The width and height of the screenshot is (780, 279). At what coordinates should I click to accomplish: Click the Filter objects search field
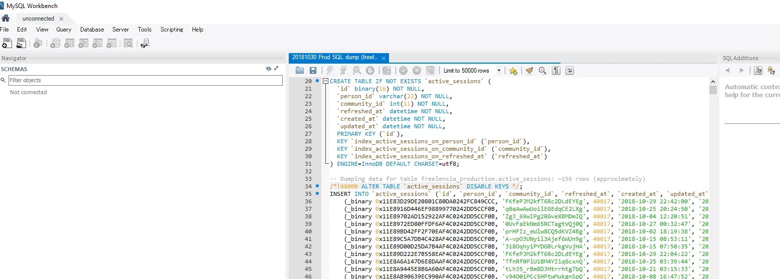click(x=145, y=80)
